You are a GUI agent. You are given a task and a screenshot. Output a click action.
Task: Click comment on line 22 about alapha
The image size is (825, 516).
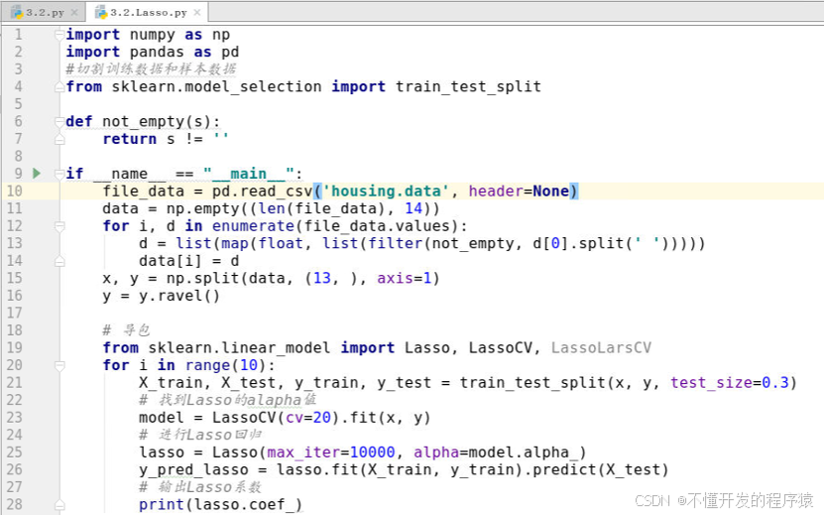tap(227, 400)
